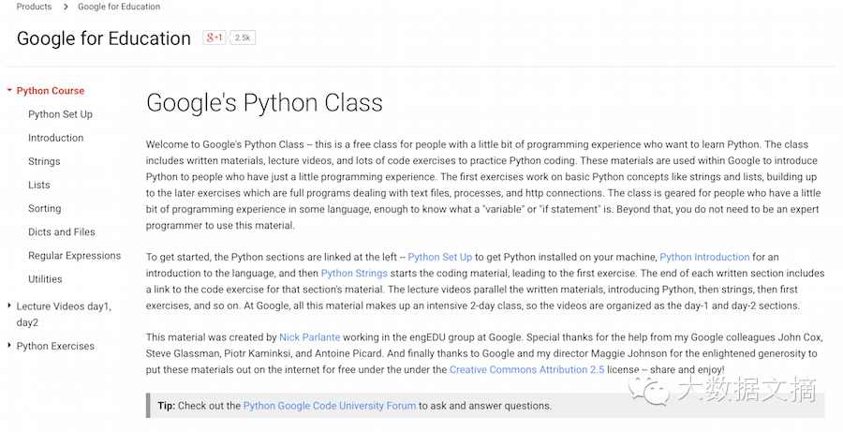The height and width of the screenshot is (432, 843).
Task: Open Python Set Up in sidebar
Action: point(60,114)
